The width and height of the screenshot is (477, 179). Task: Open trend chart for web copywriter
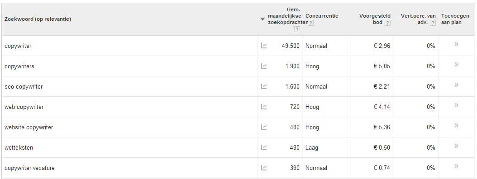click(264, 107)
